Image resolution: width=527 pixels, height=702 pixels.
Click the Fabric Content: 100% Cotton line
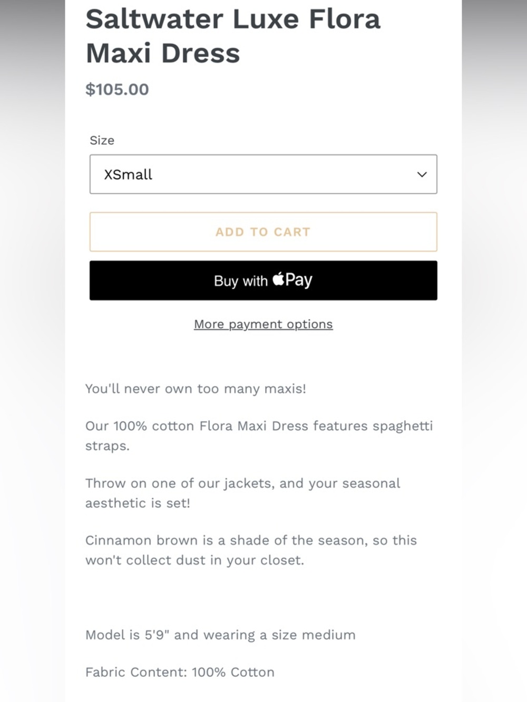pyautogui.click(x=180, y=672)
